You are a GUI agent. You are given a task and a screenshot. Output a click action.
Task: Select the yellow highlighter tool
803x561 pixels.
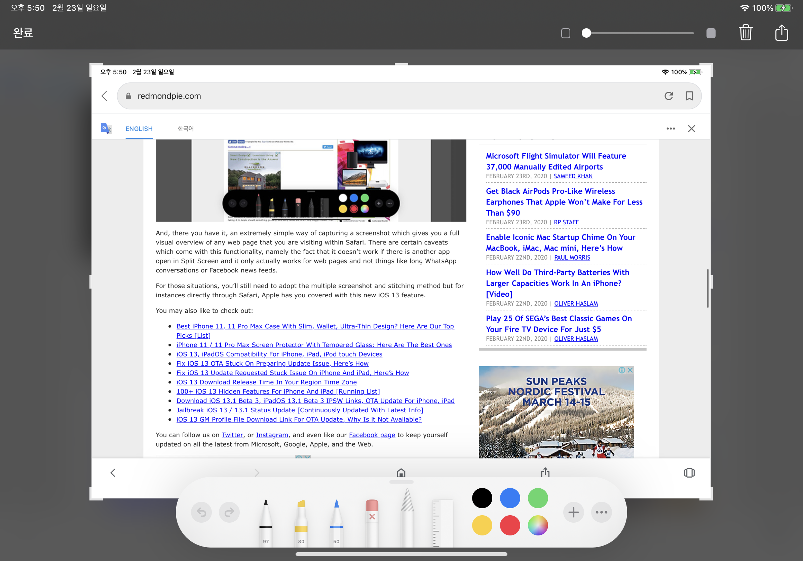[x=301, y=521]
